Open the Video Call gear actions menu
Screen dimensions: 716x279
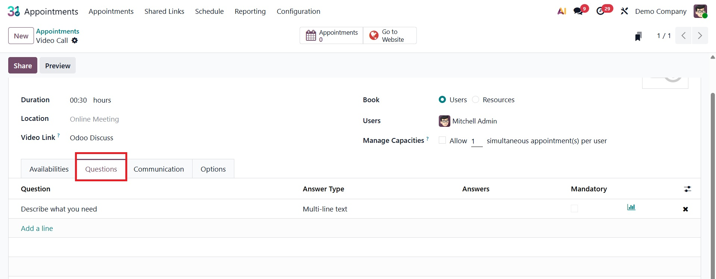coord(75,40)
